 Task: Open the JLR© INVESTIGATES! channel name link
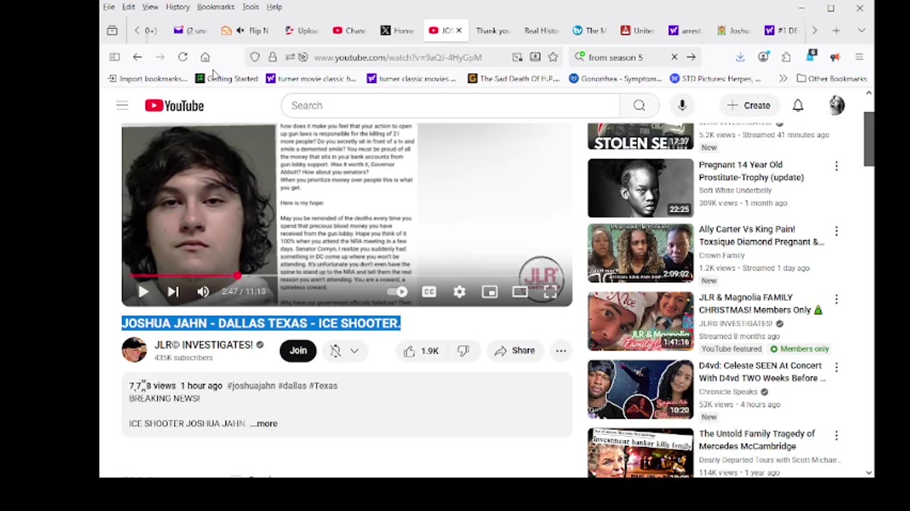204,345
